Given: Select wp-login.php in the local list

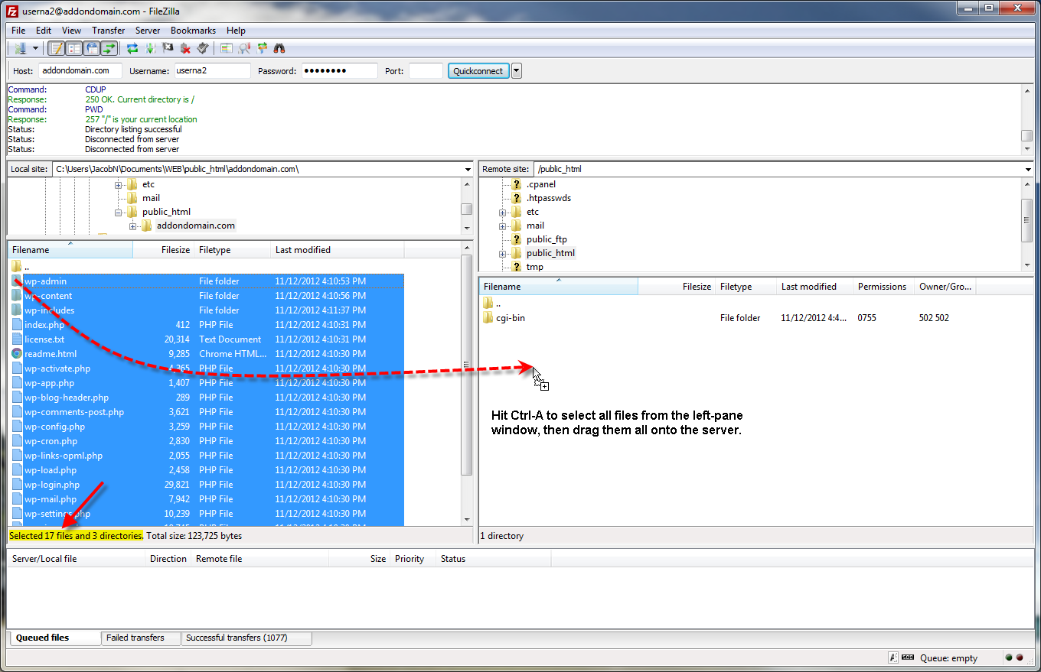Looking at the screenshot, I should pyautogui.click(x=206, y=485).
